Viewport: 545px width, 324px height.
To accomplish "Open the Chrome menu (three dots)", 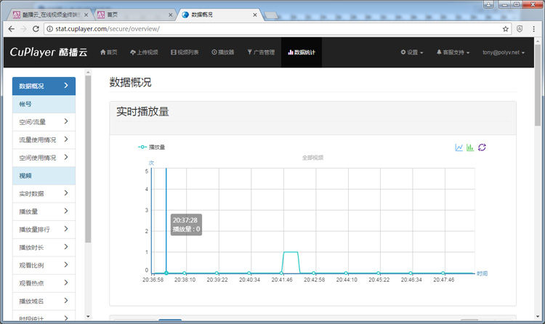I will pyautogui.click(x=536, y=29).
